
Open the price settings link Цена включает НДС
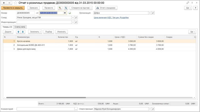click(111, 18)
